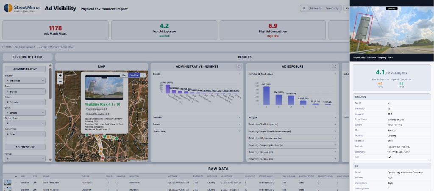
Task: Click the bar for 4 road lanes
Action: pyautogui.click(x=279, y=100)
